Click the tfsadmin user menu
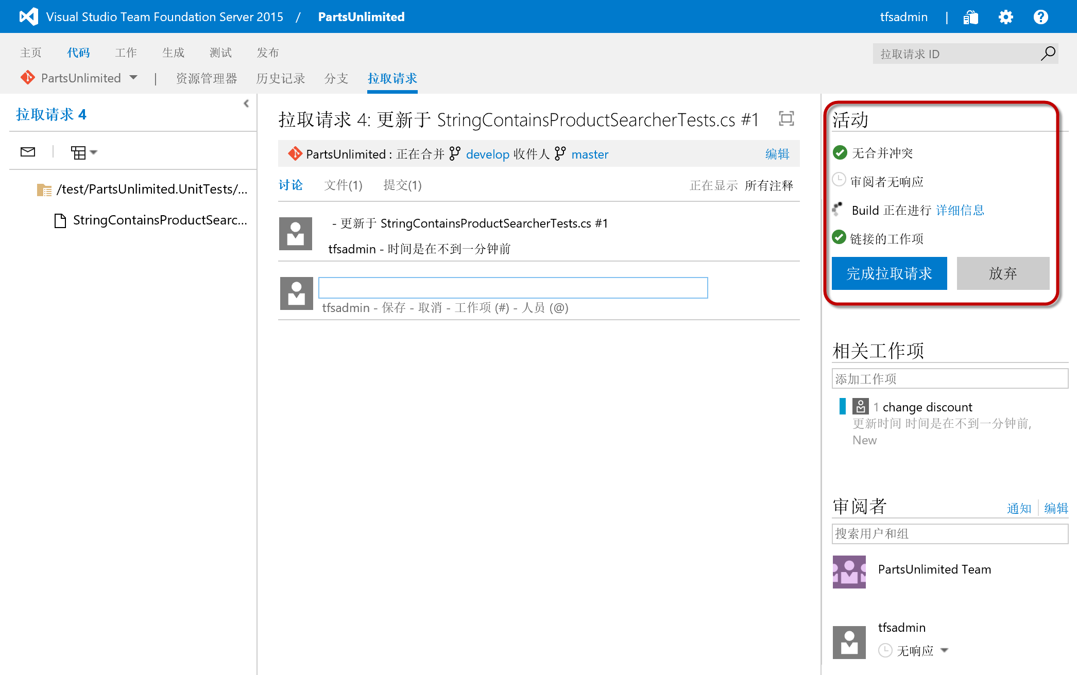 (x=903, y=17)
